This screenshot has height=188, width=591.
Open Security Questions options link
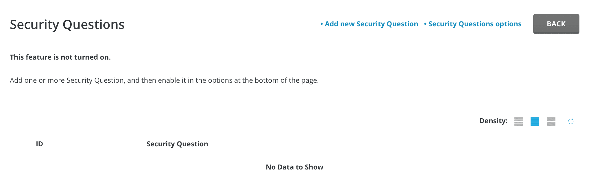tap(475, 24)
